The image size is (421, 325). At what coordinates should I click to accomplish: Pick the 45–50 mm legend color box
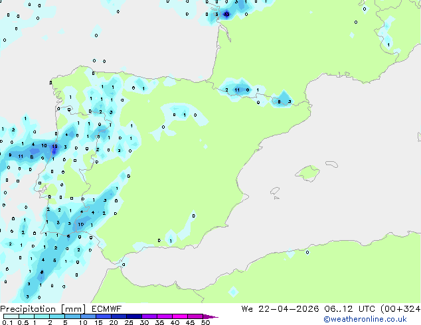point(195,316)
